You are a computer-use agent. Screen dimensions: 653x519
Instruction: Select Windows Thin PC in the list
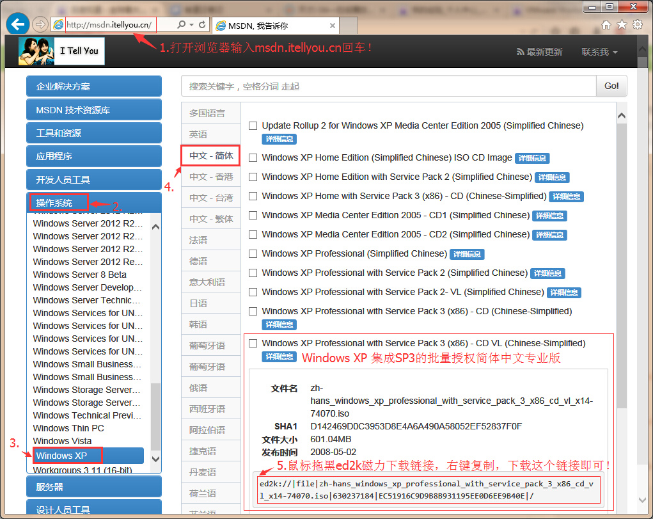coord(68,428)
